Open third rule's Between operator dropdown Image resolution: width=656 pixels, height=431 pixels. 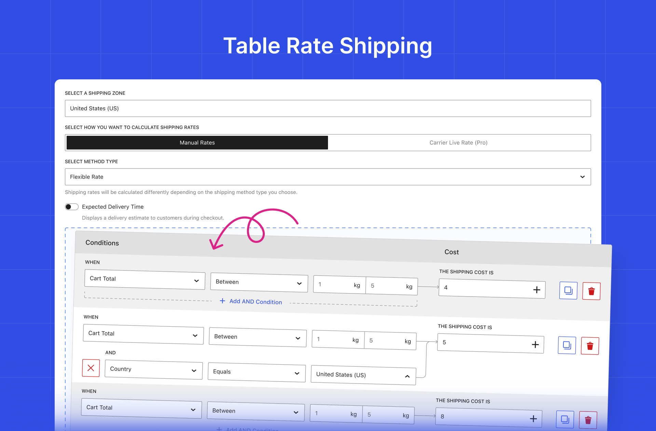point(256,411)
